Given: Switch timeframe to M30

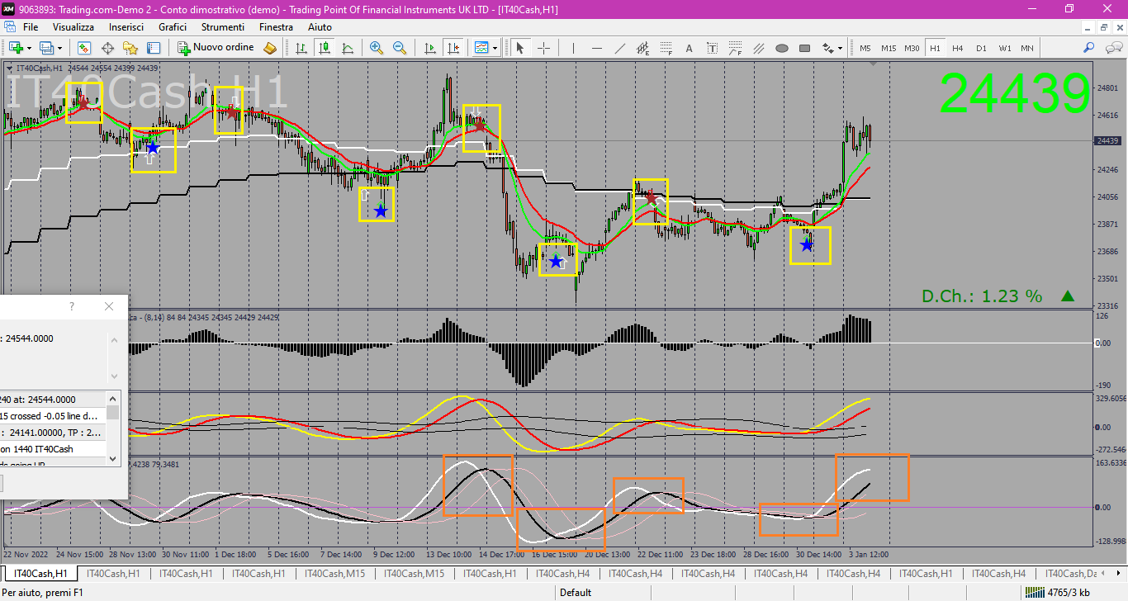Looking at the screenshot, I should click(912, 48).
